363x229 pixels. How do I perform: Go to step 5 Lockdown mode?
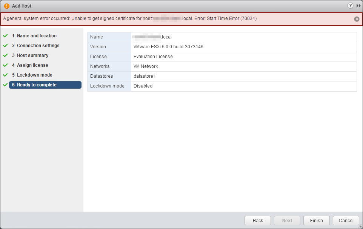pyautogui.click(x=32, y=75)
